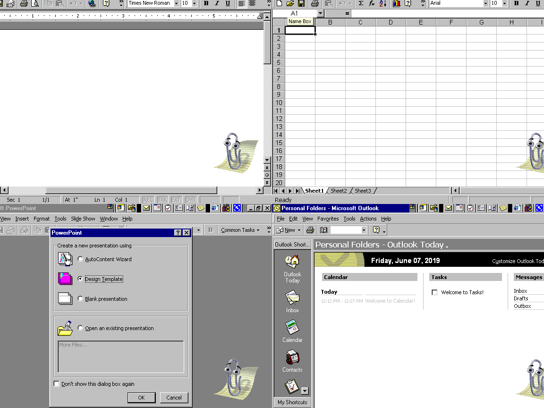Click Print icon in Outlook toolbar

pyautogui.click(x=310, y=229)
